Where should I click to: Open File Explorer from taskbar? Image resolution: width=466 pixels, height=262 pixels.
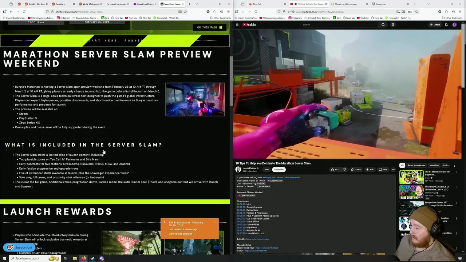(x=74, y=258)
